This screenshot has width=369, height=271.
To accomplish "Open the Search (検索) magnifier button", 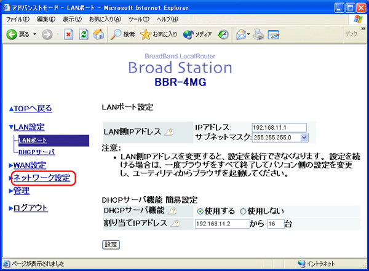I will coord(122,34).
